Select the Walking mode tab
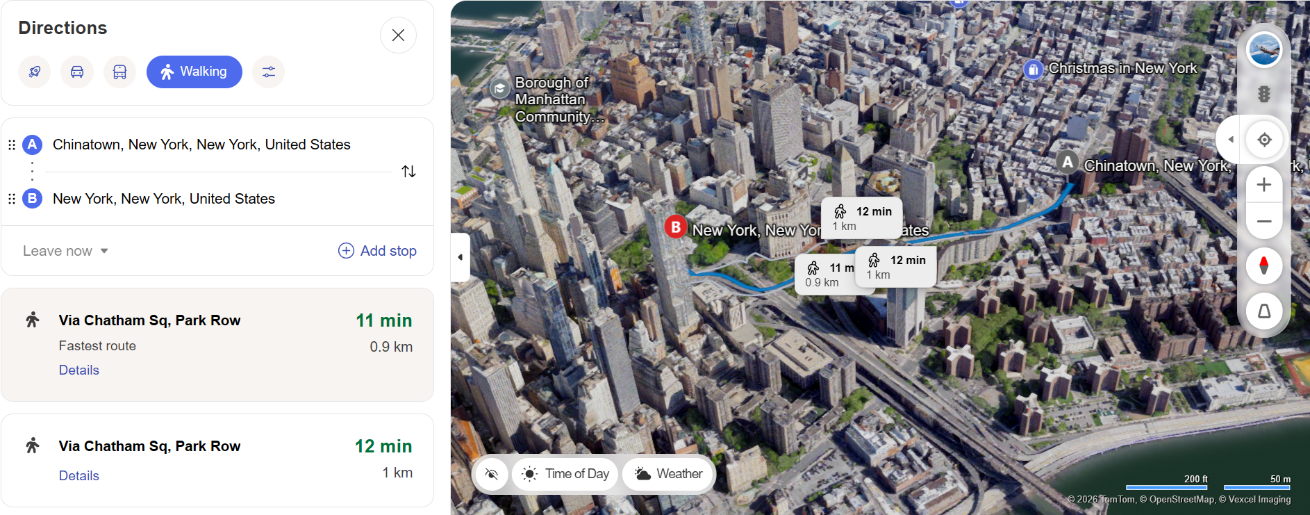The image size is (1310, 515). coord(194,72)
